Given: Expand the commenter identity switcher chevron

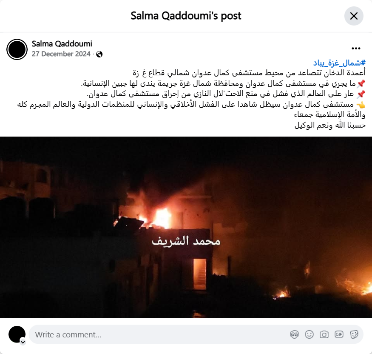Looking at the screenshot, I should (x=23, y=342).
